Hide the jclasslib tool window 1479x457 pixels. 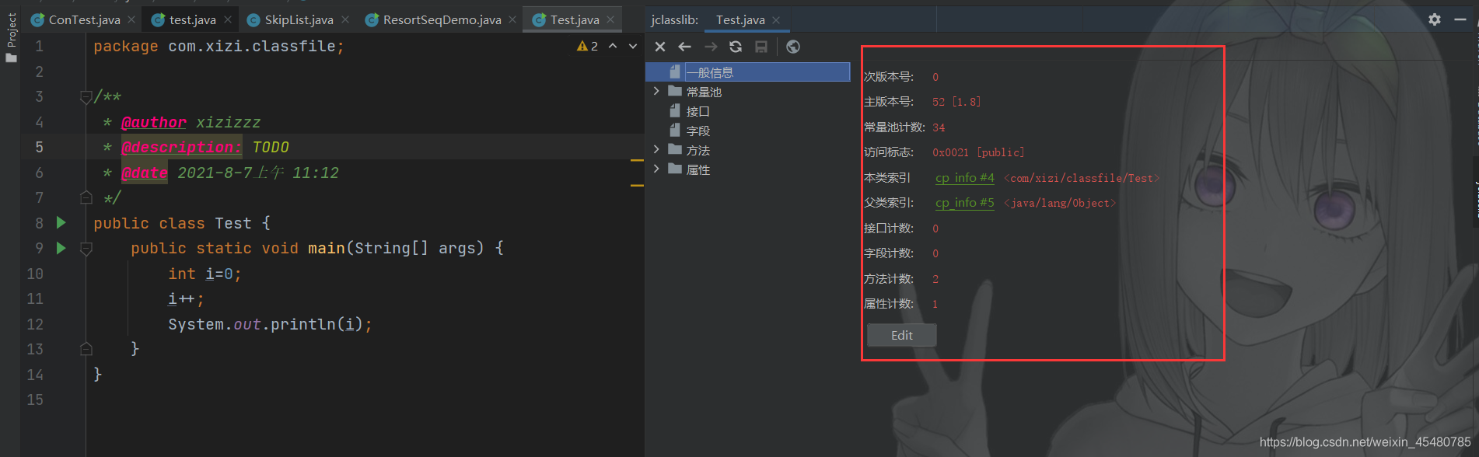click(1460, 19)
